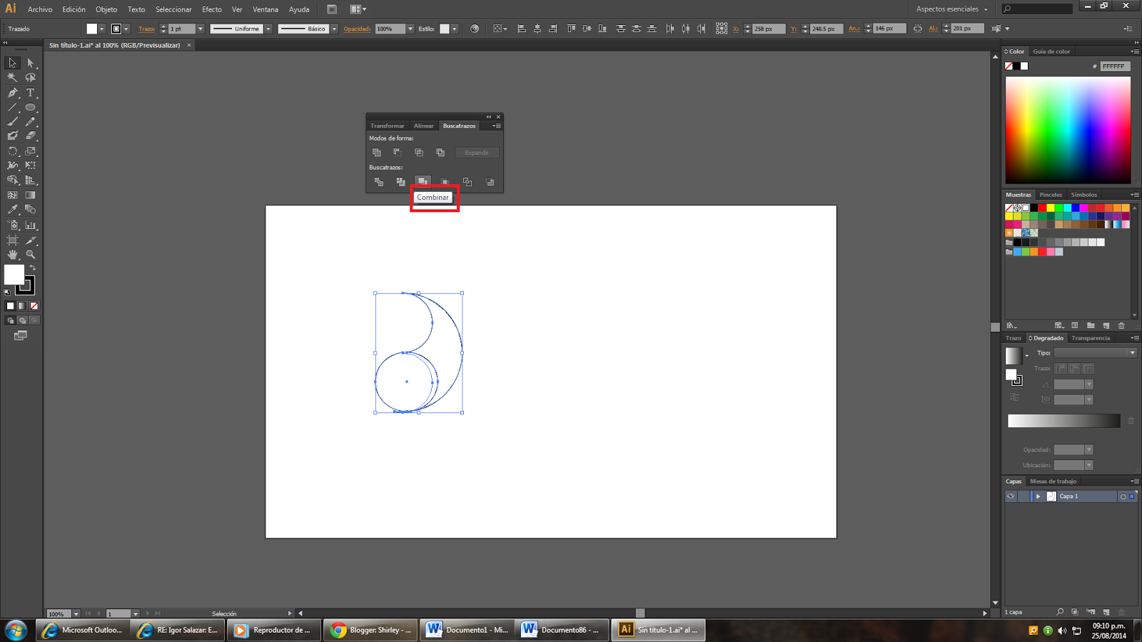Select the Rotate tool in the toolbar
The image size is (1142, 642).
(12, 150)
